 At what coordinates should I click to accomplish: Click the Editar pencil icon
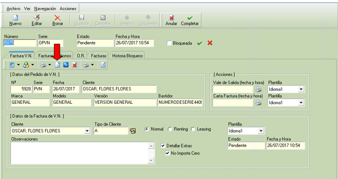click(37, 18)
